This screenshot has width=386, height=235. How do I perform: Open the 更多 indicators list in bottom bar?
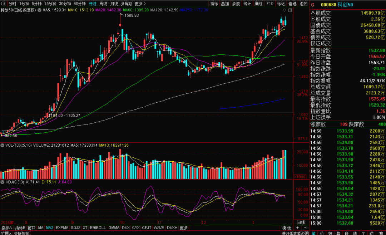pyautogui.click(x=184, y=228)
